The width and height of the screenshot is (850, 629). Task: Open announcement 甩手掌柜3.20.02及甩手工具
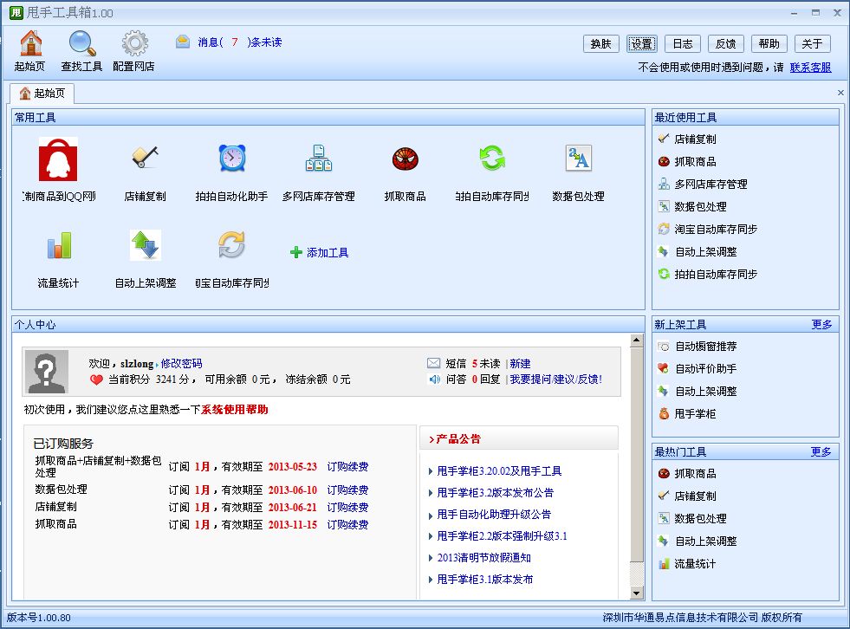tap(499, 471)
